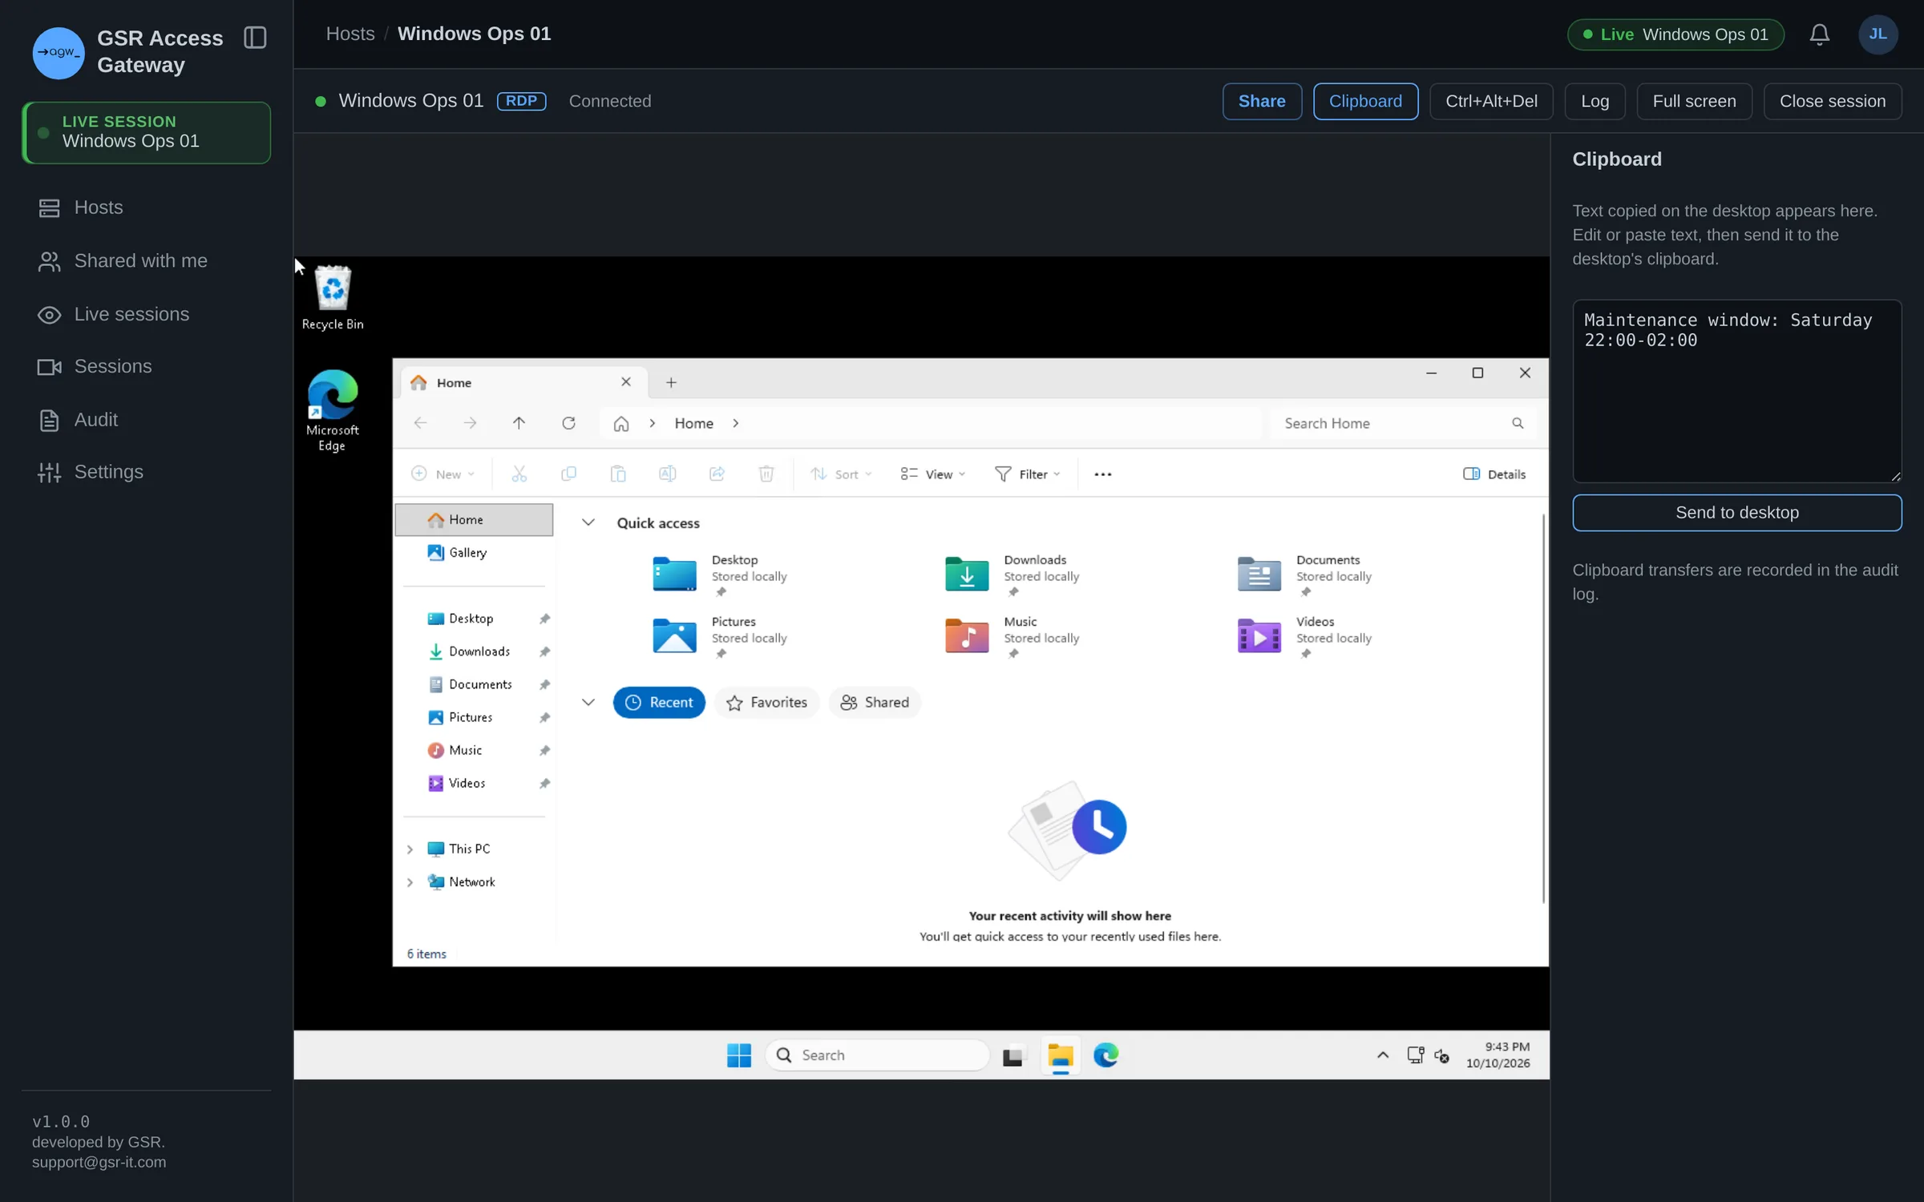Send Ctrl+Alt+Del to the host
The image size is (1924, 1202).
tap(1491, 102)
